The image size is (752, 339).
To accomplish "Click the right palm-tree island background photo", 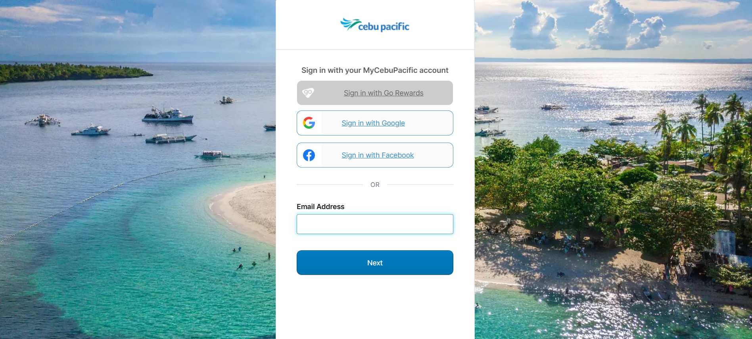I will point(615,178).
